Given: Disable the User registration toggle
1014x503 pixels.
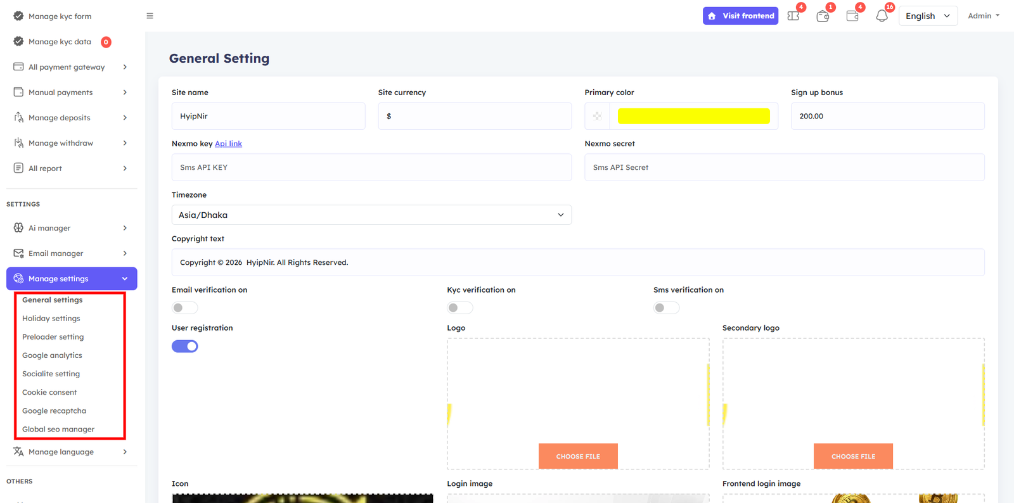Looking at the screenshot, I should point(185,347).
